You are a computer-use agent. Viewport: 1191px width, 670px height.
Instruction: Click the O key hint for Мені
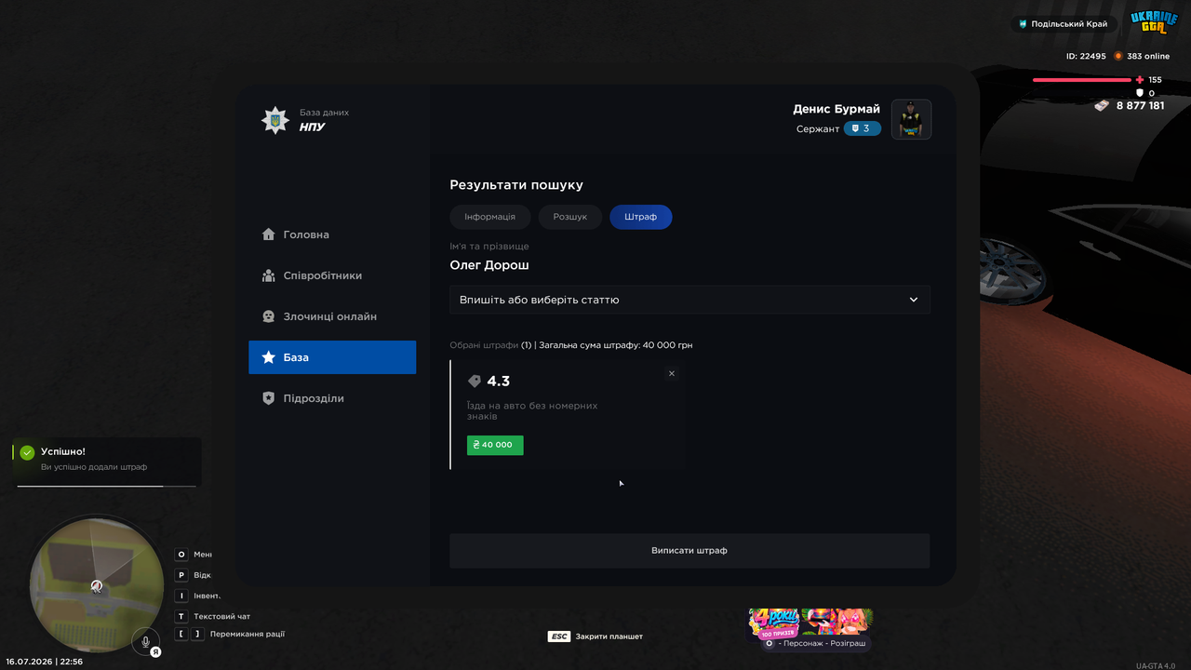coord(181,555)
